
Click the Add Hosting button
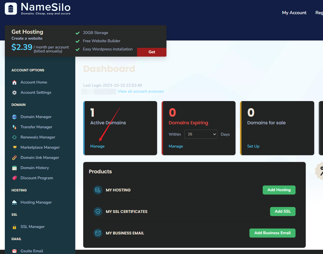pyautogui.click(x=279, y=190)
